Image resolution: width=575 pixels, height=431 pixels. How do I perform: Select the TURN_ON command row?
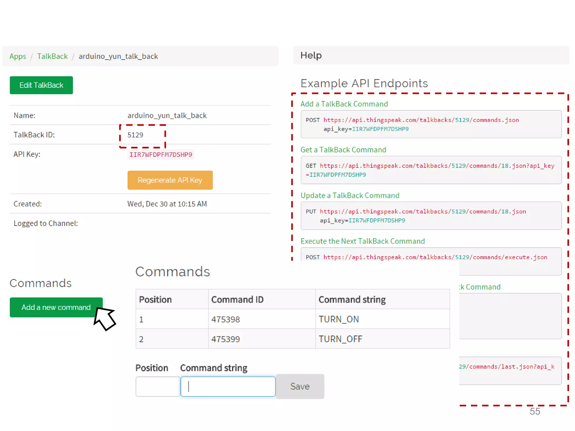tap(339, 319)
